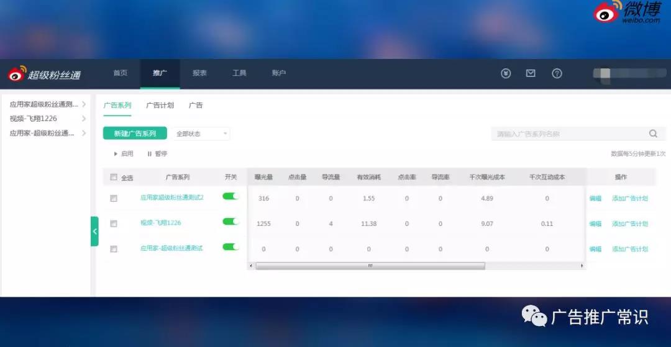Image resolution: width=671 pixels, height=347 pixels.
Task: Switch to the 广告系列 tab
Action: tap(117, 106)
